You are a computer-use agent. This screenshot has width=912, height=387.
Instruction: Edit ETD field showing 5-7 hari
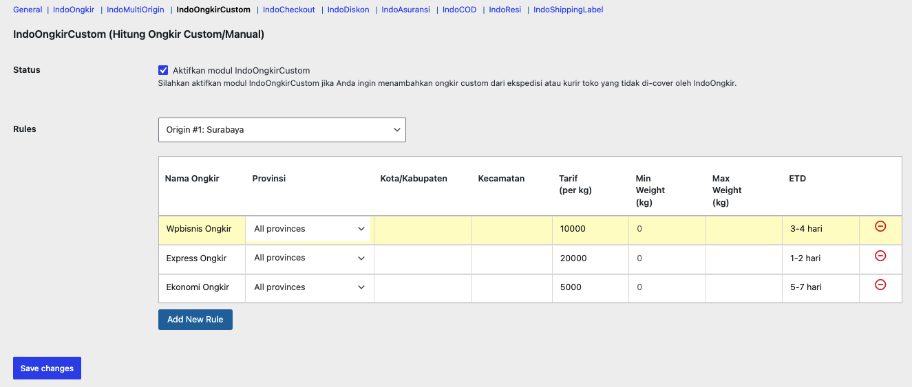[820, 287]
